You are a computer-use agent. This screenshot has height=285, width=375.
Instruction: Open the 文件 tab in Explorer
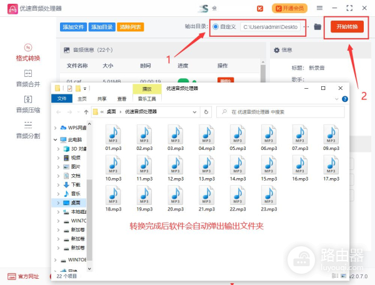click(62, 99)
